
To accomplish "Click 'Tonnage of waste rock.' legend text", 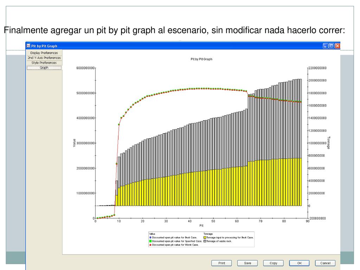I will [219, 241].
